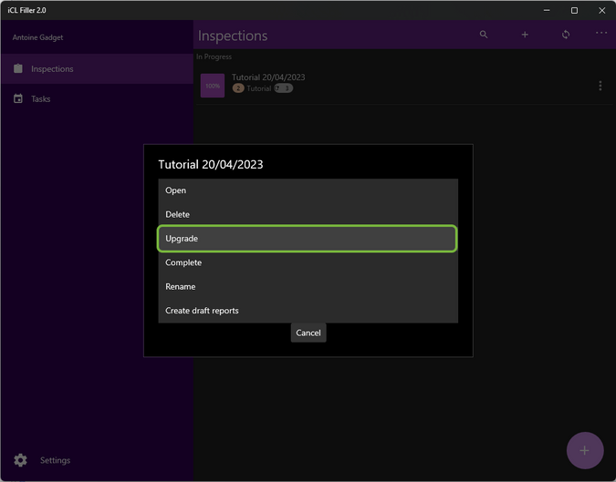Open the search icon in Inspections header
This screenshot has height=482, width=616.
point(484,35)
